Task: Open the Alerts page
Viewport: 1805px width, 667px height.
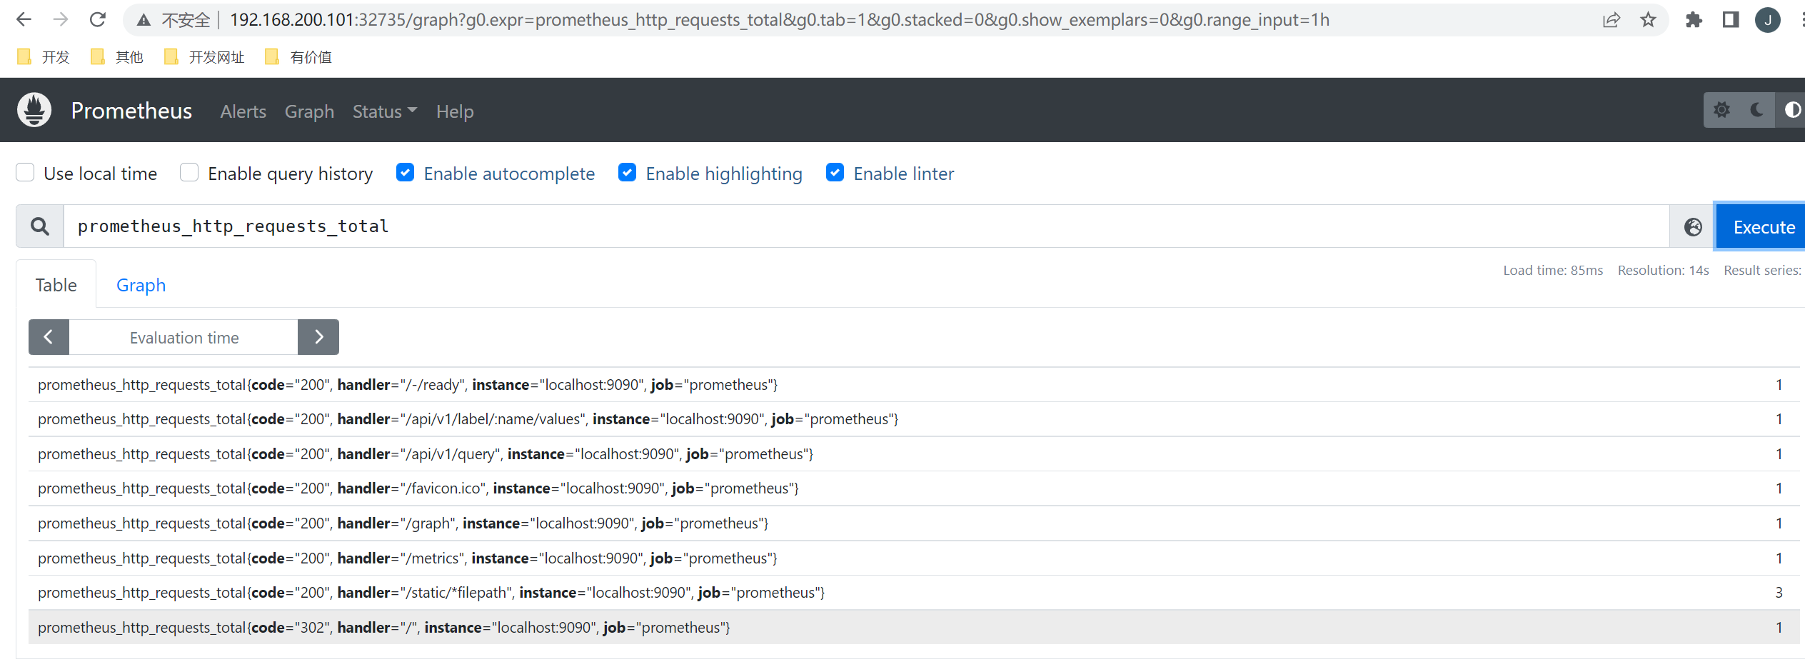Action: coord(243,111)
